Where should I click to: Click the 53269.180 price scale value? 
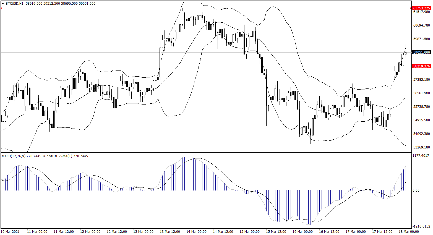(x=421, y=147)
